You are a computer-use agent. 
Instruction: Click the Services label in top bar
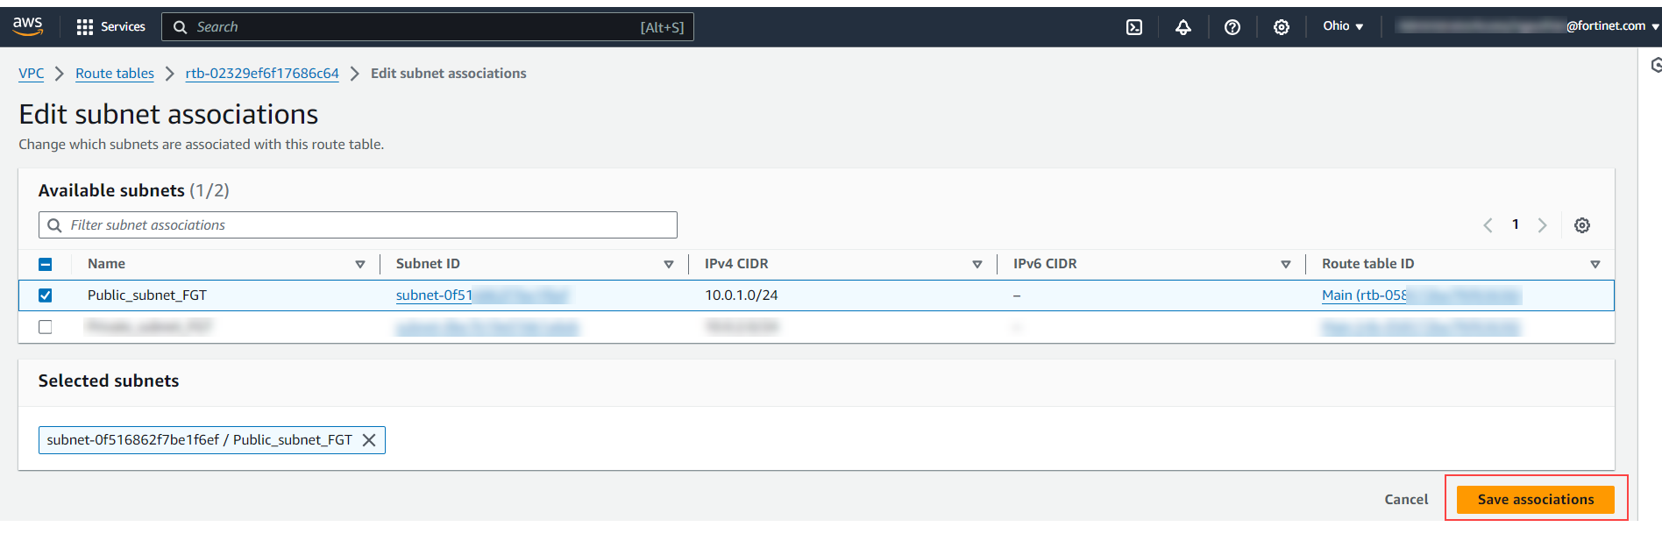[123, 27]
